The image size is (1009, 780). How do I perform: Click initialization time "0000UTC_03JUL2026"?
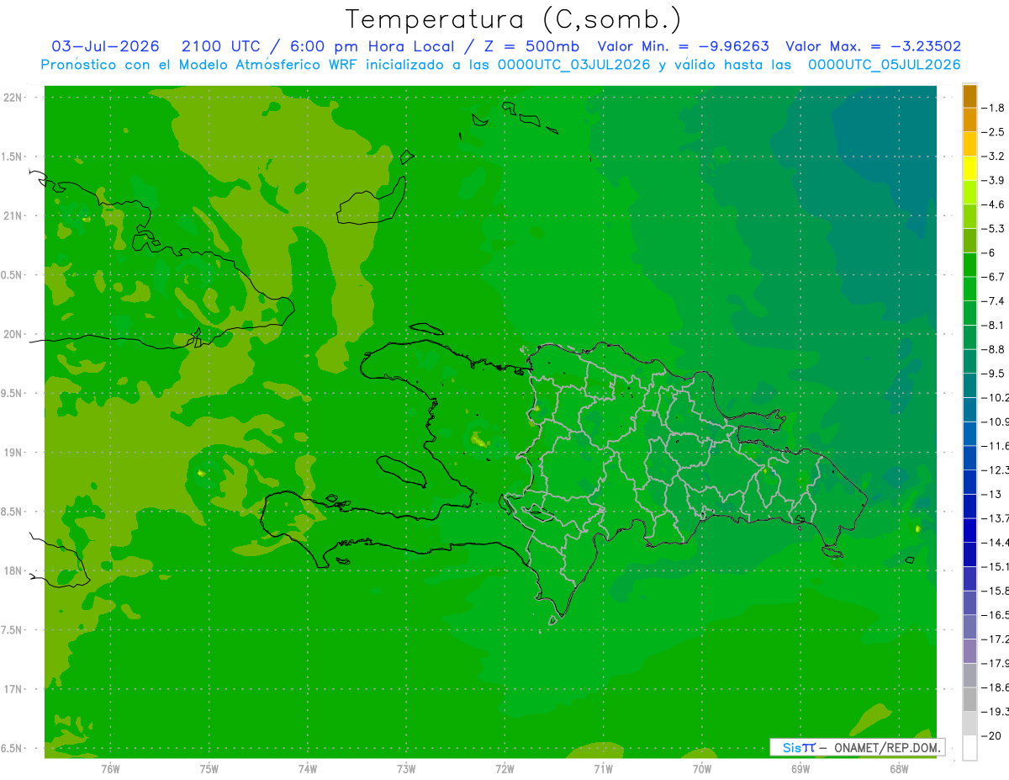[574, 65]
